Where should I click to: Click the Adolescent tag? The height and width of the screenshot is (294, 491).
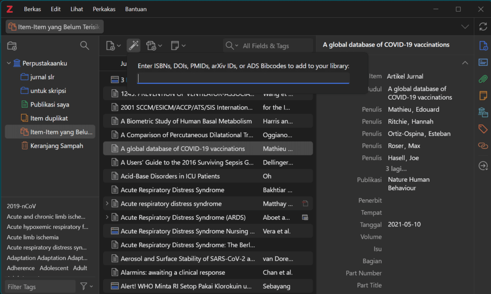[54, 268]
